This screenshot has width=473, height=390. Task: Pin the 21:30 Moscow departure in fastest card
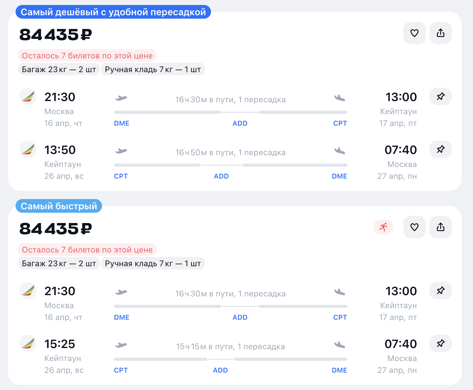pos(440,290)
